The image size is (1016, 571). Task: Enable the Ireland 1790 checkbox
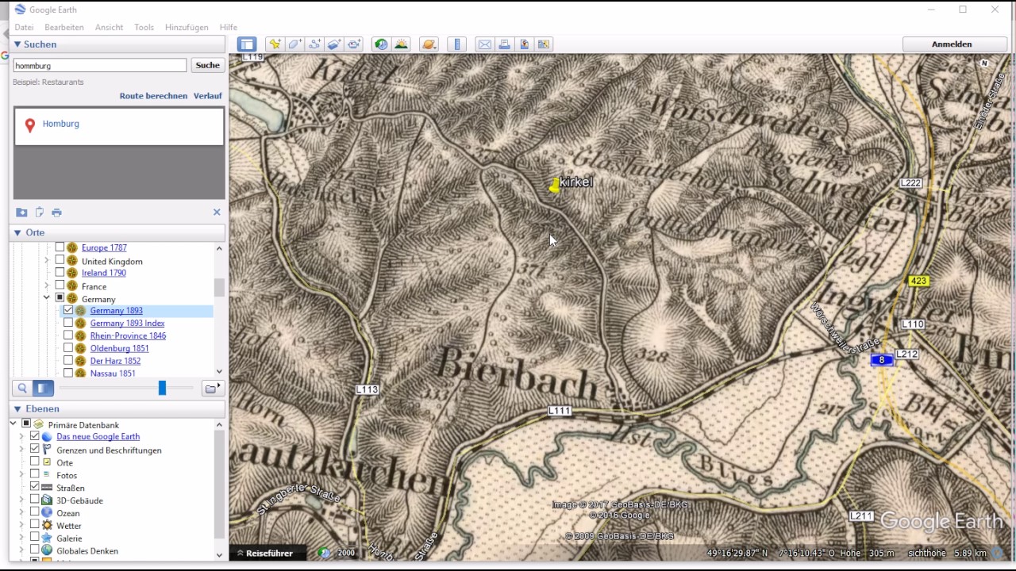pos(60,273)
